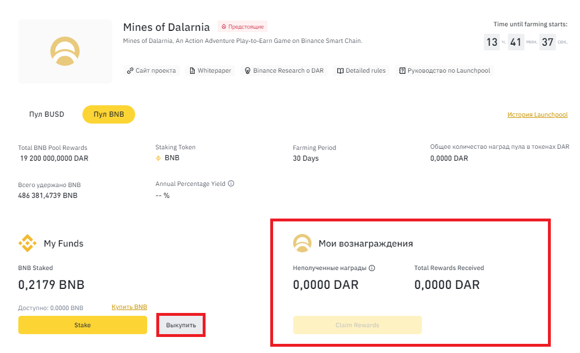Click the yellow Stake button
Screen dimensions: 580x353
[x=82, y=325]
